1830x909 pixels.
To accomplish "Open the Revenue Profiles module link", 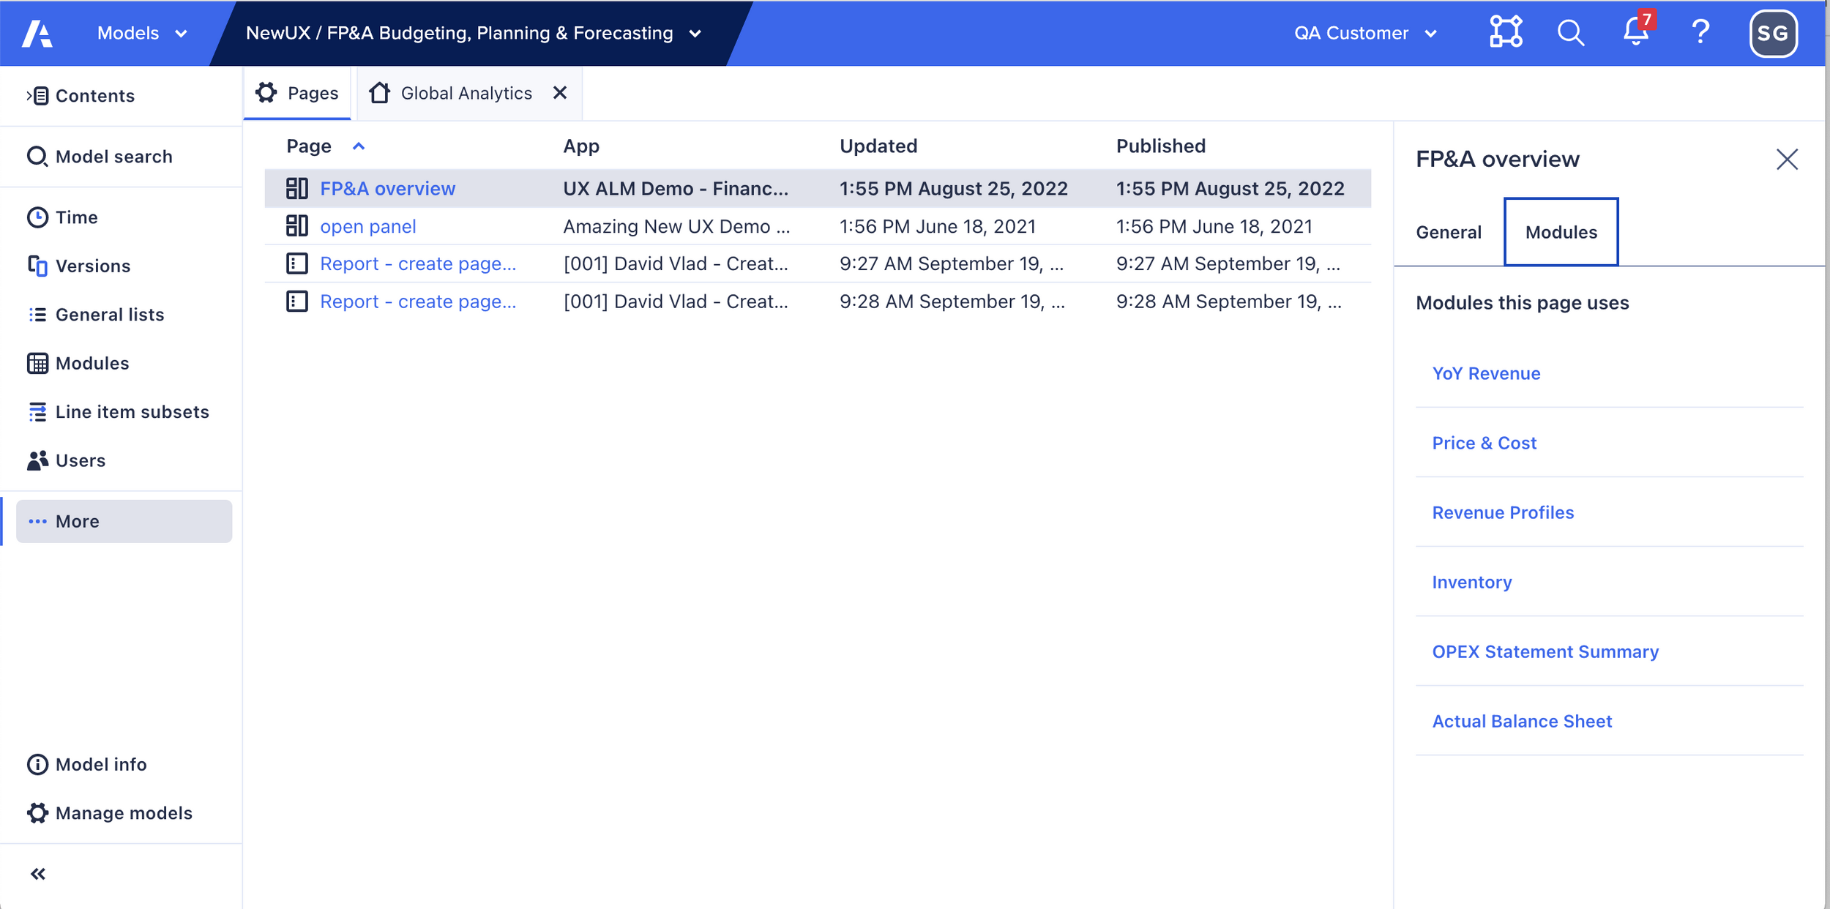I will tap(1503, 512).
